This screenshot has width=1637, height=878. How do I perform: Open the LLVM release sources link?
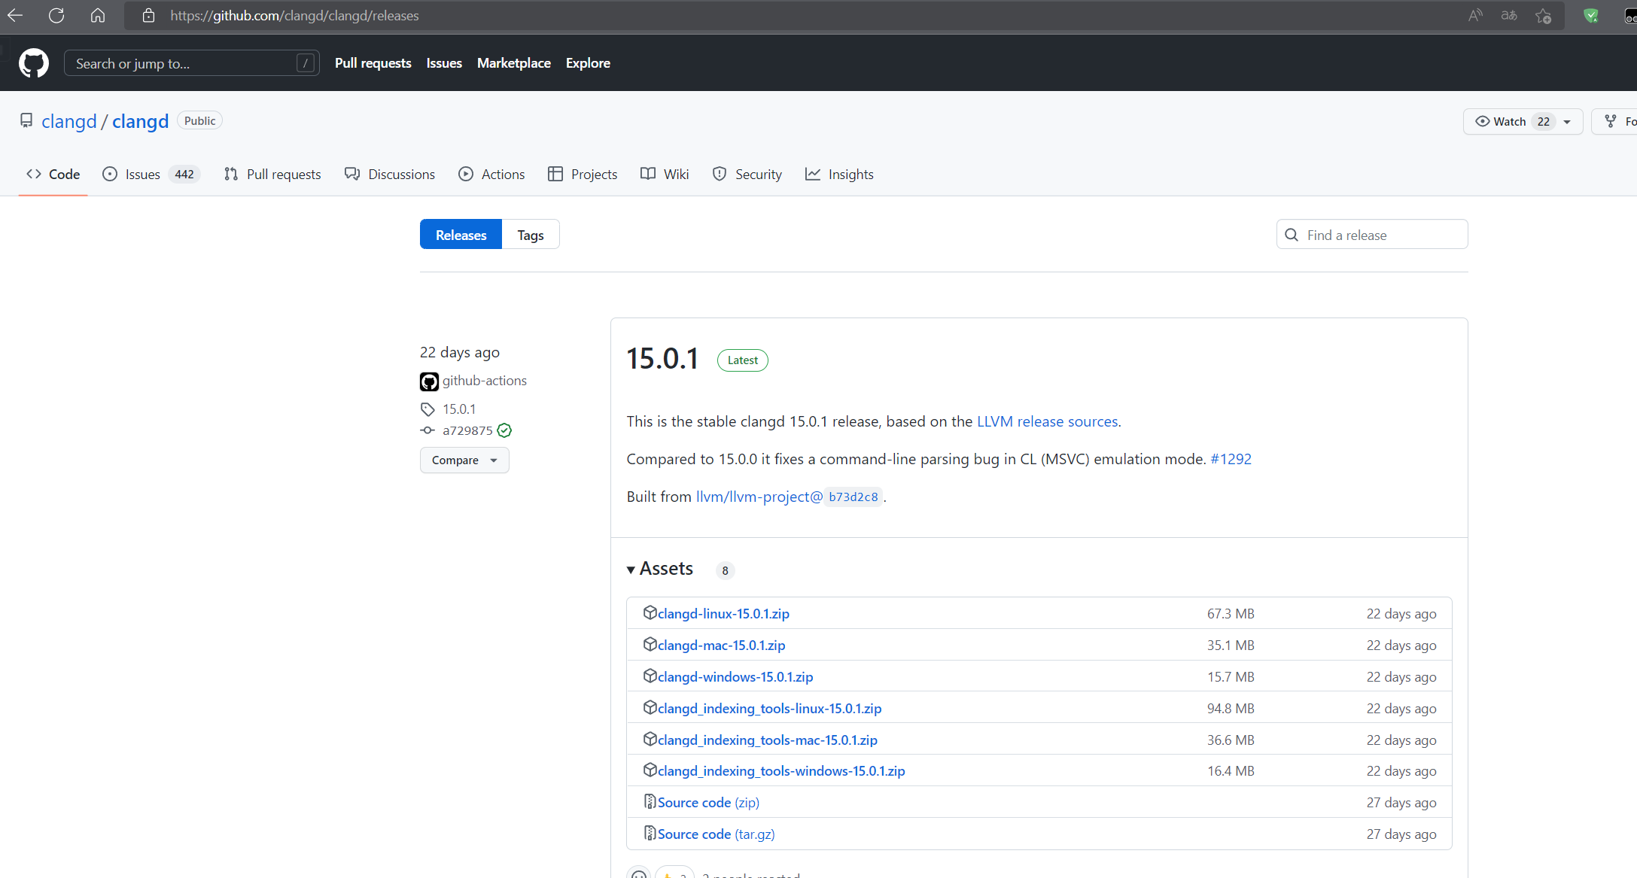point(1047,421)
